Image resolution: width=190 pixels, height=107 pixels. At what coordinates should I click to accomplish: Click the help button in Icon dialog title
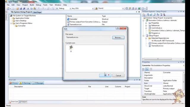click(118, 28)
